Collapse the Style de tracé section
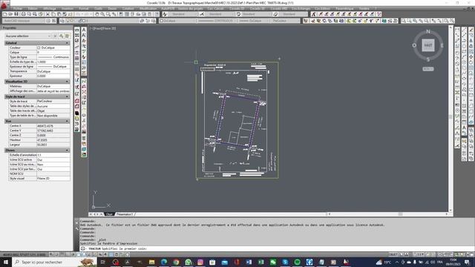This screenshot has height=267, width=475. [68, 96]
